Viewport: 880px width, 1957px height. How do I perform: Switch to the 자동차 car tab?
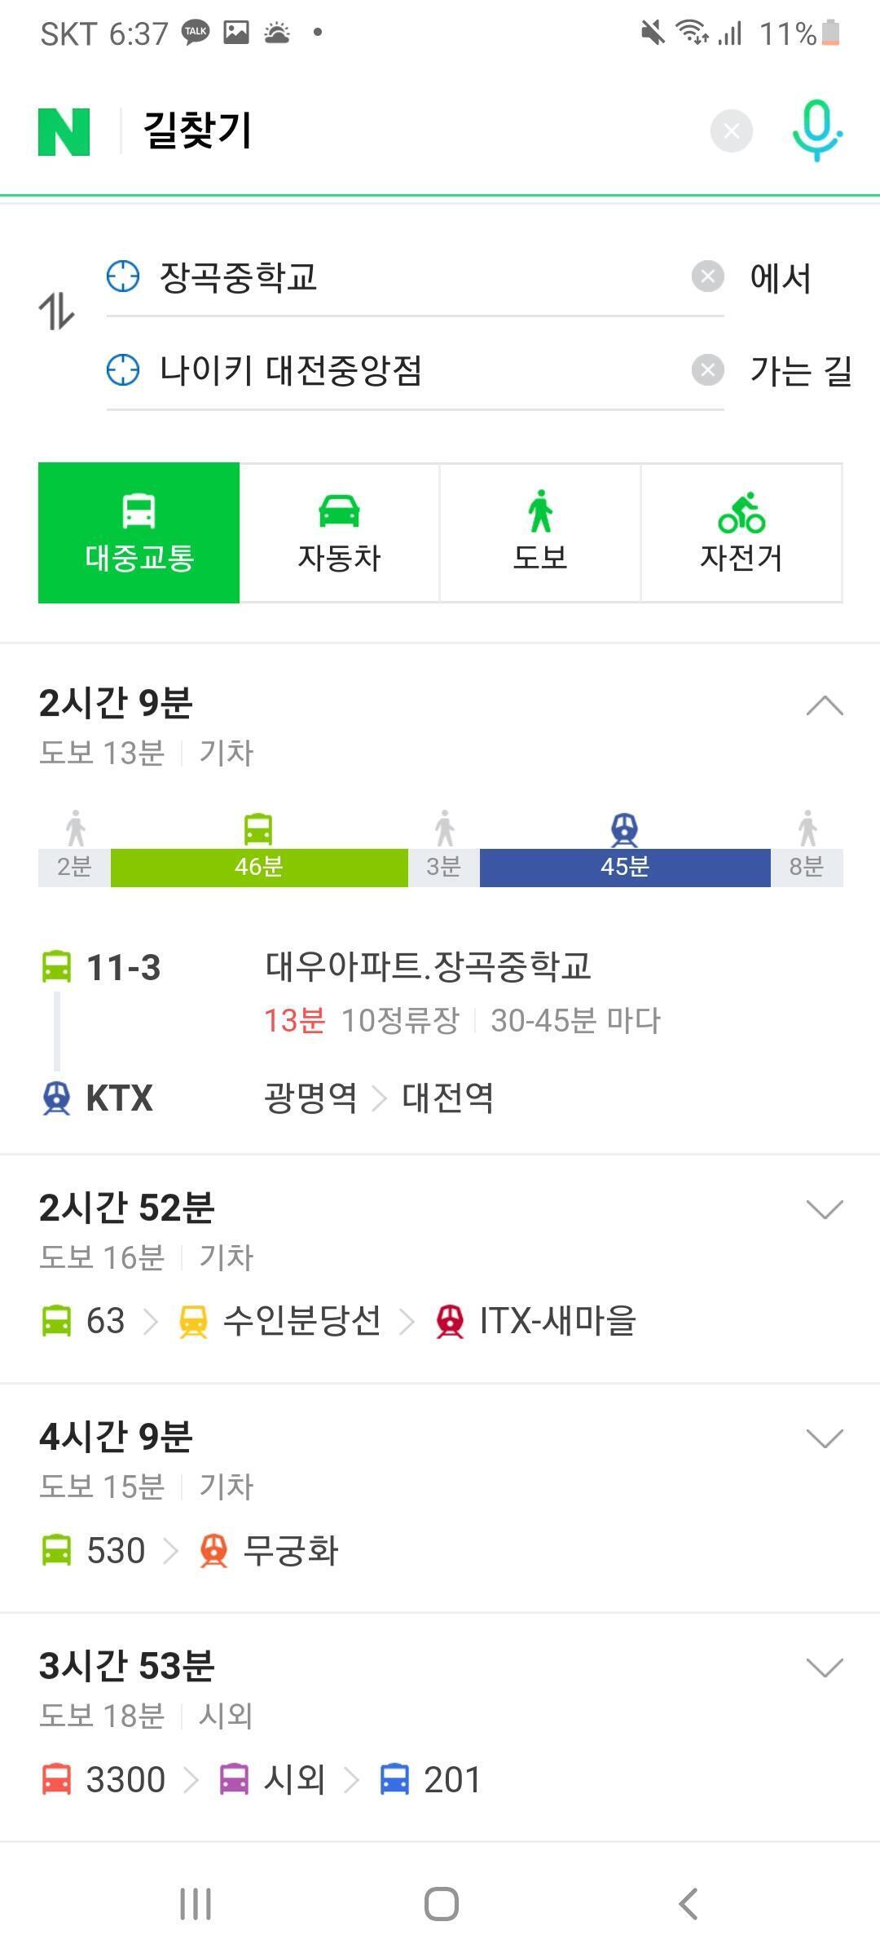[x=340, y=533]
